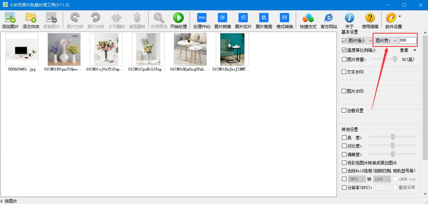Screen dimensions: 428x204
Task: Open the 格式转换 (format conversion) tool
Action: pyautogui.click(x=285, y=18)
